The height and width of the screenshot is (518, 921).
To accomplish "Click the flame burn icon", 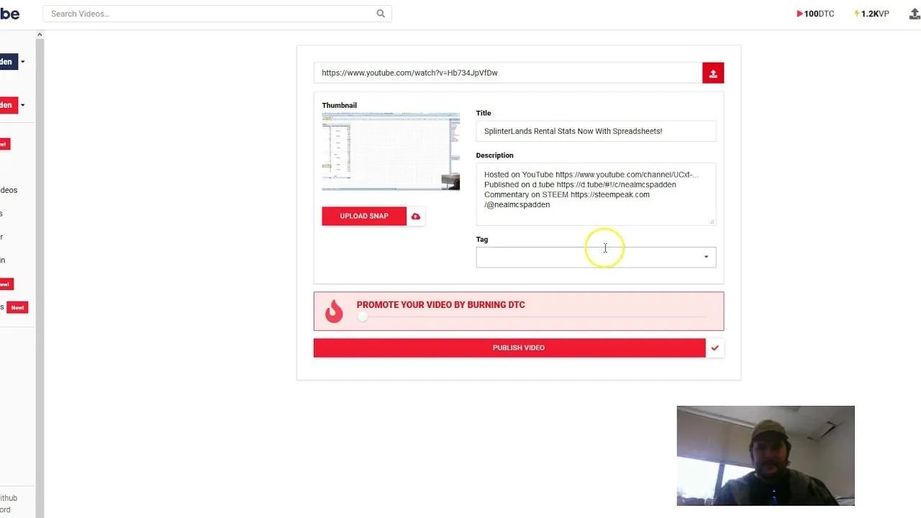I will (334, 311).
